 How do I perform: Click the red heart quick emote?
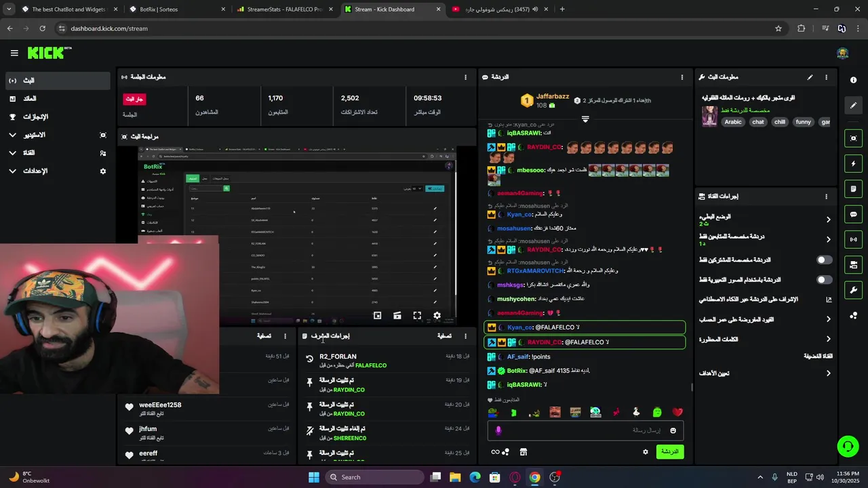[677, 412]
